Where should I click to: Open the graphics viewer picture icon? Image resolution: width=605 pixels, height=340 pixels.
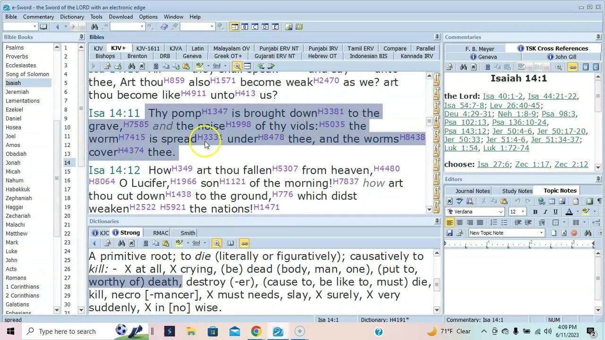coord(289,27)
